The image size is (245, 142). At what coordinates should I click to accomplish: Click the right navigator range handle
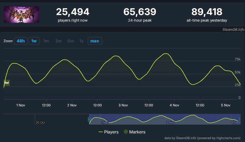(240, 119)
